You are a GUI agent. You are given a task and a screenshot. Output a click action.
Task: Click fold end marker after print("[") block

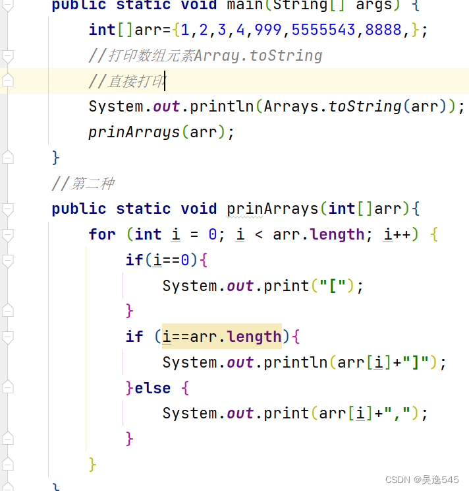[7, 310]
